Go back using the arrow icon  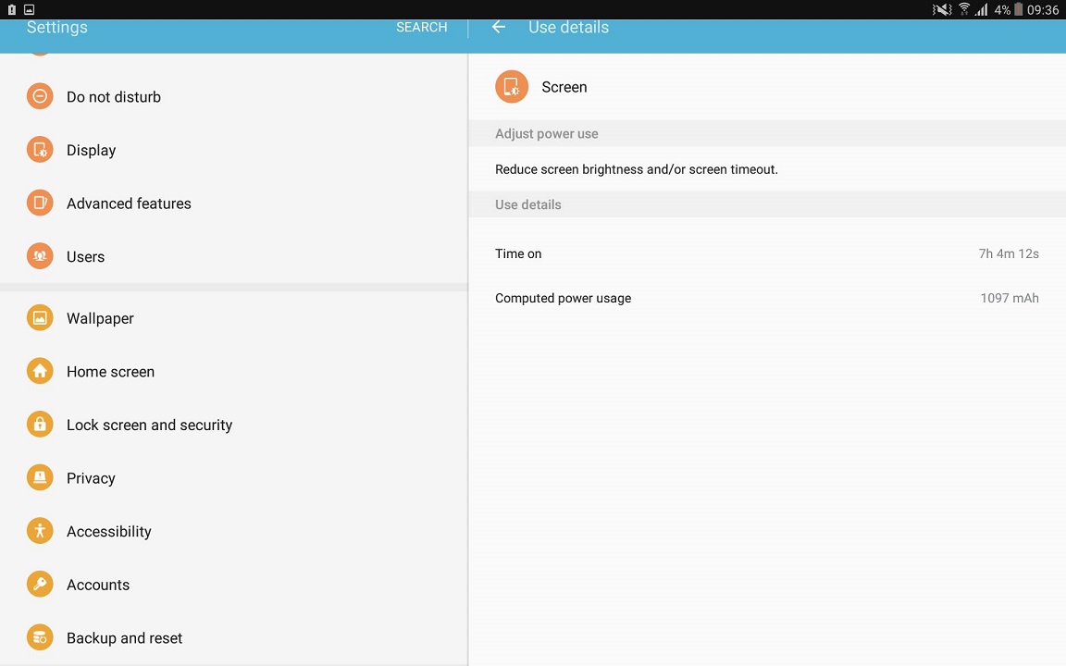pos(499,27)
